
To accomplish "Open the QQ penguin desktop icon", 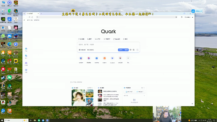I will click(x=3, y=103).
